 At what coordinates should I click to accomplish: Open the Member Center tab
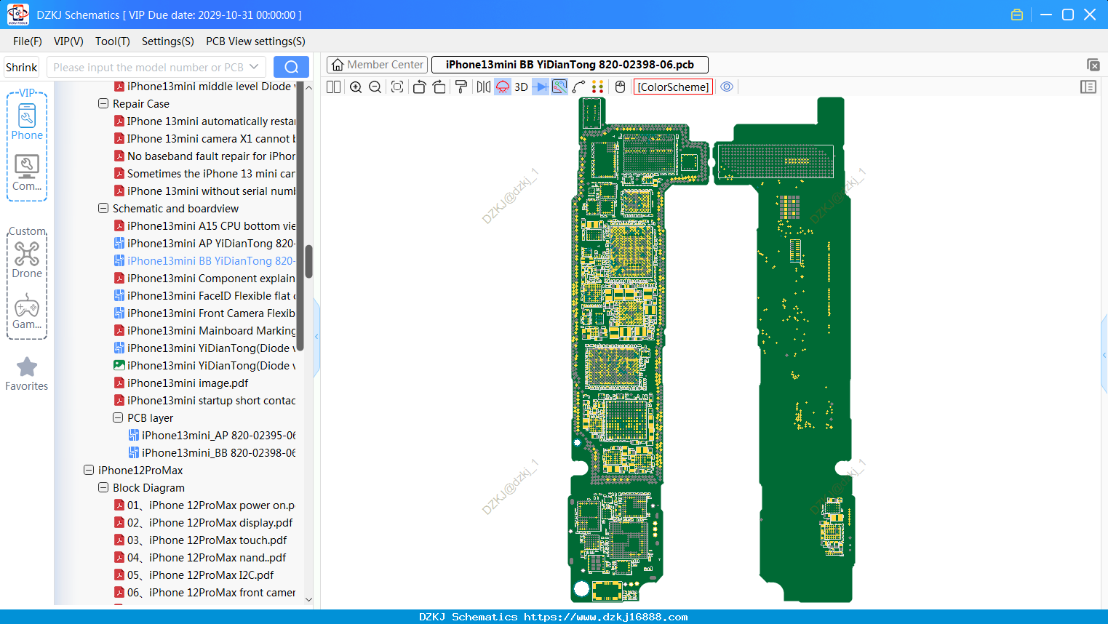(x=377, y=65)
